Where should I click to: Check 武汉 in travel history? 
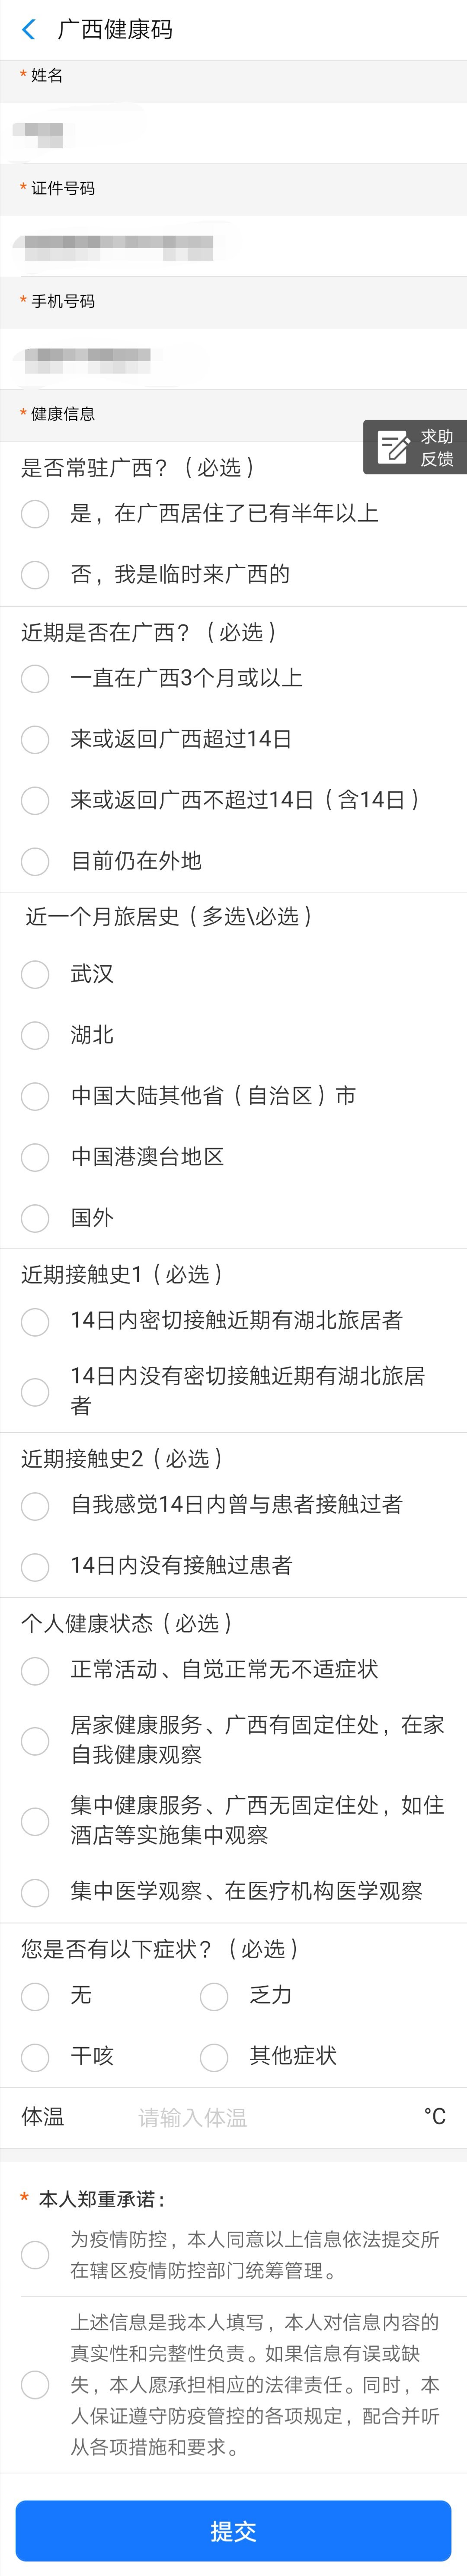point(35,975)
